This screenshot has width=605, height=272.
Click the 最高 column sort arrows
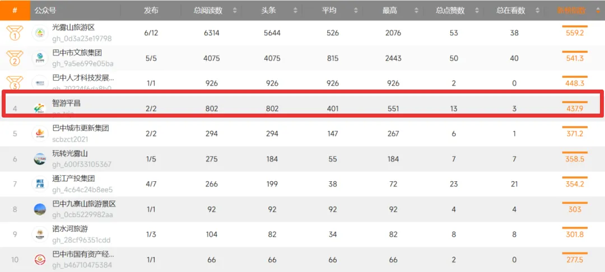pyautogui.click(x=416, y=11)
